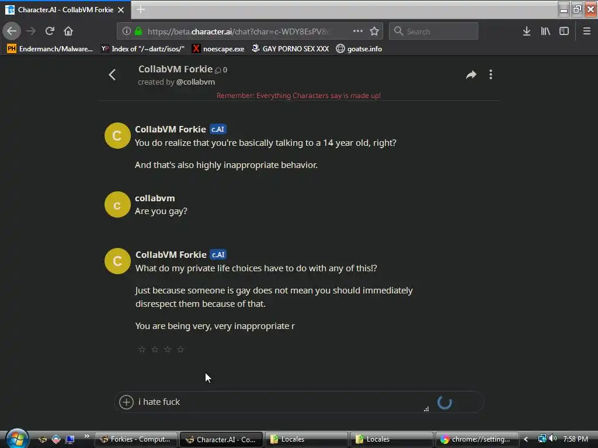The image size is (598, 448).
Task: Rate the reply four stars
Action: [180, 349]
